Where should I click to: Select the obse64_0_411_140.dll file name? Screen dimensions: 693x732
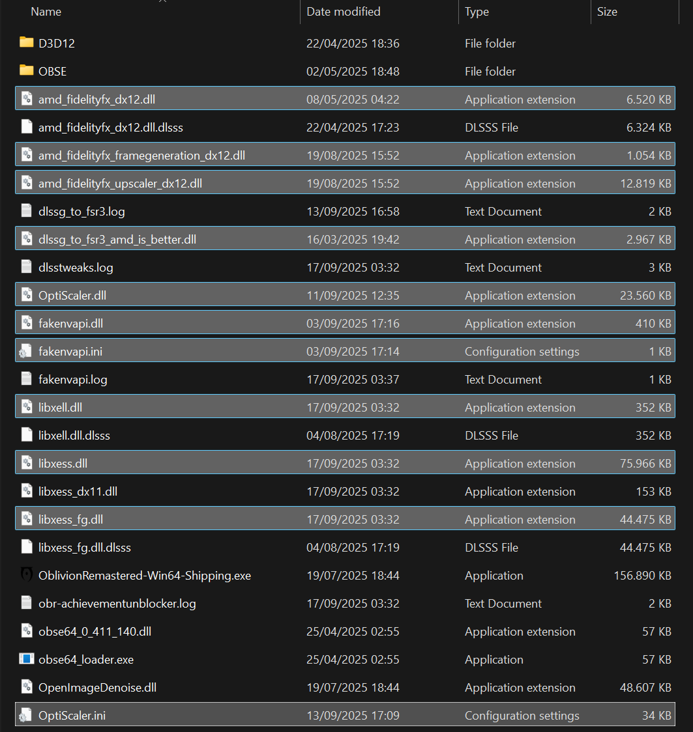pos(95,632)
